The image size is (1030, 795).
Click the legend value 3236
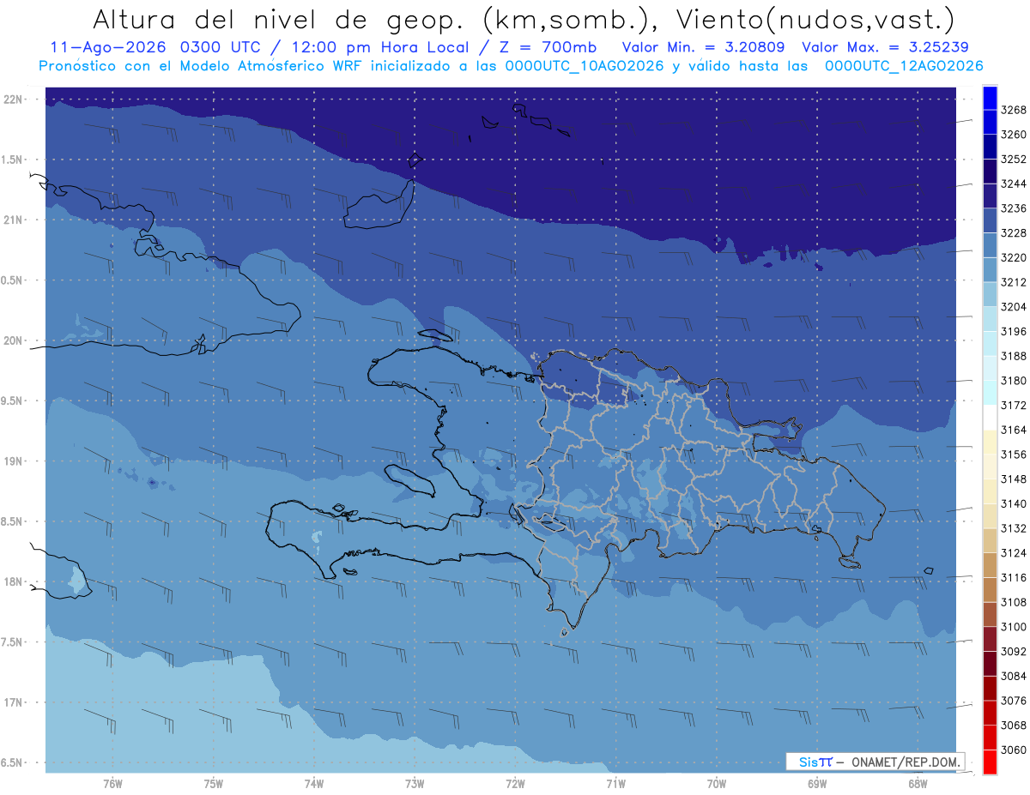(x=1014, y=208)
